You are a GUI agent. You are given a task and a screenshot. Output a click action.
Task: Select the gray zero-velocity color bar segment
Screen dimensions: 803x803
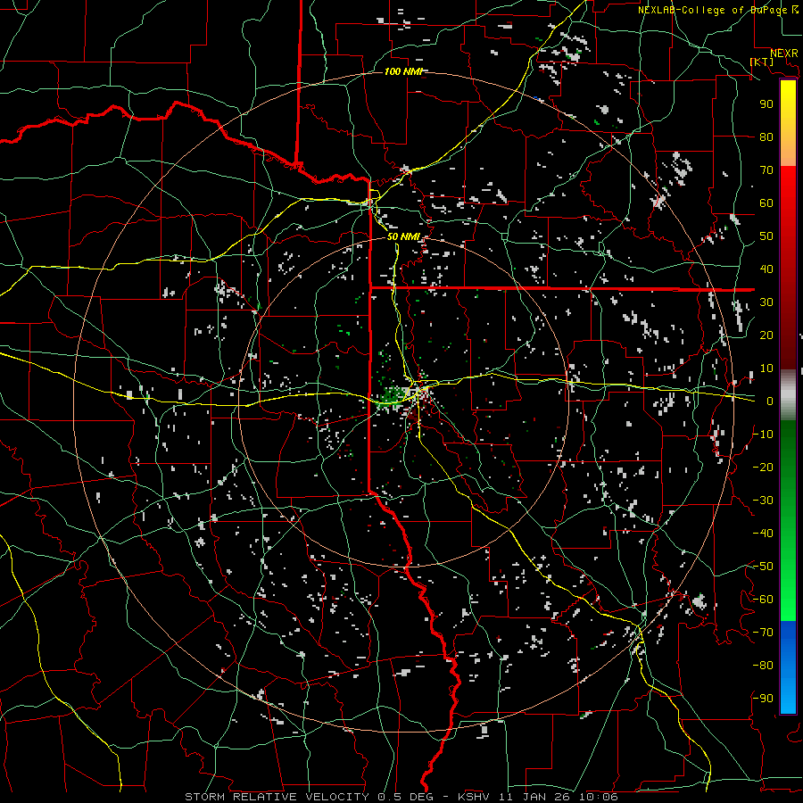click(788, 395)
